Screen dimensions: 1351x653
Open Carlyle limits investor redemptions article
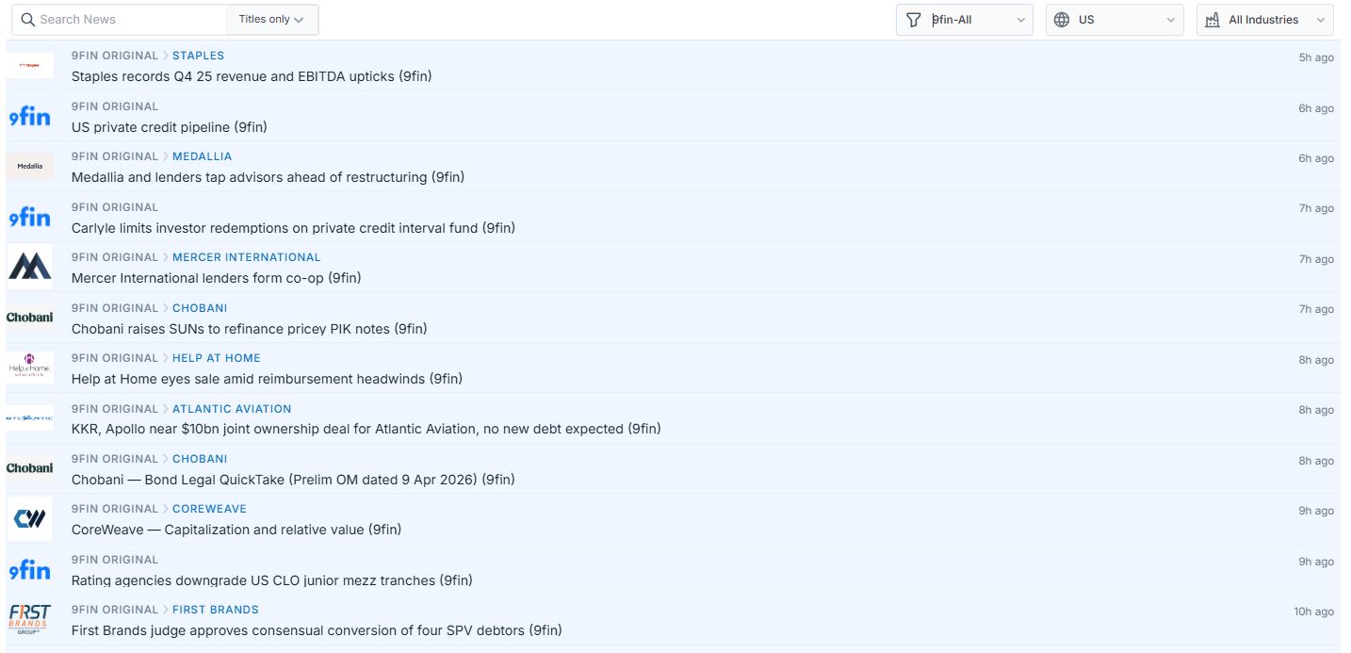[293, 228]
